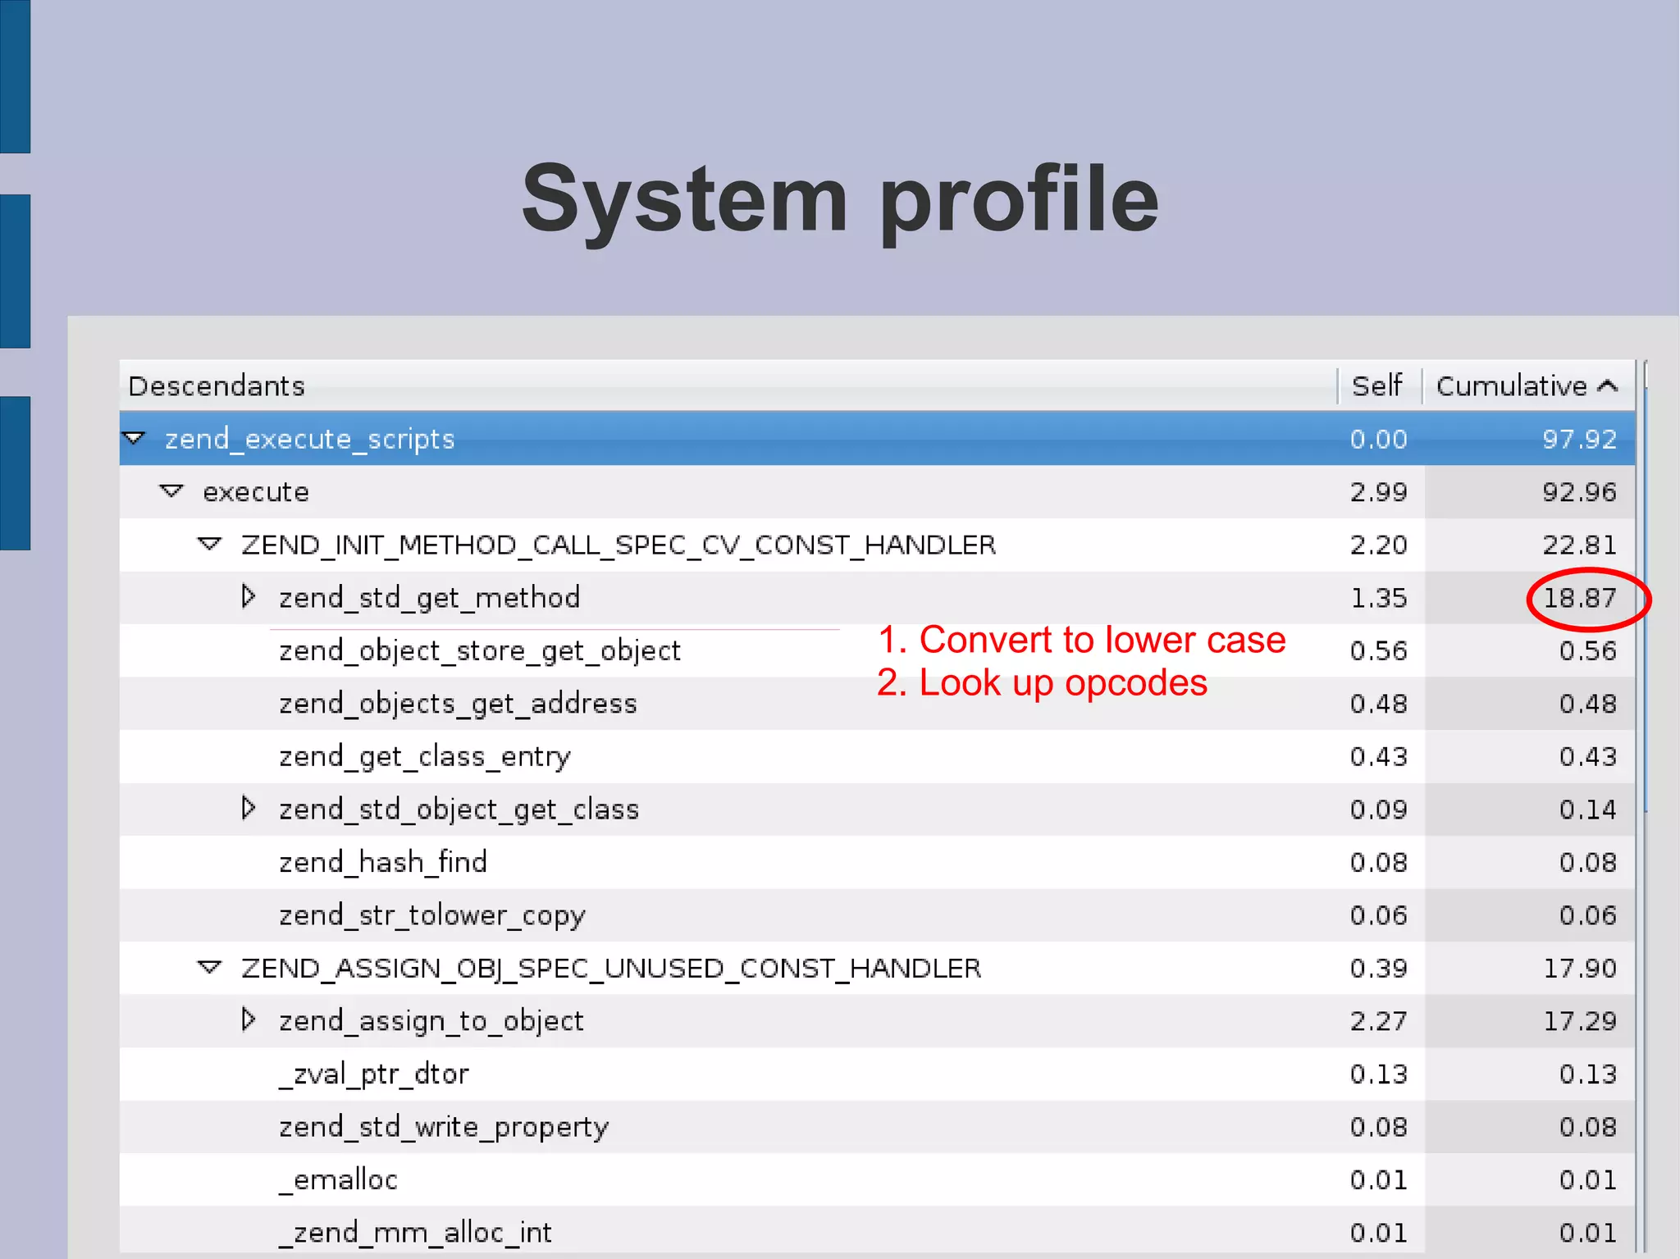
Task: Expand the zend_assign_to_object node
Action: point(249,1020)
